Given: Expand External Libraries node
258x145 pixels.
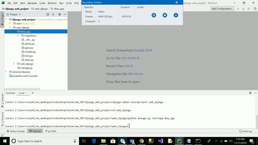Looking at the screenshot, I should click(x=6, y=72).
